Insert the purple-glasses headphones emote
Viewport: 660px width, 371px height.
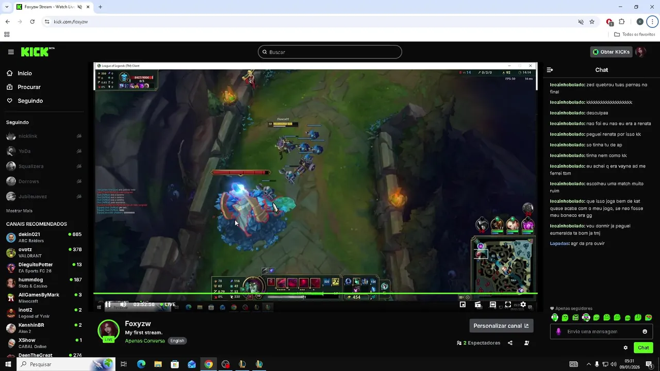point(586,317)
